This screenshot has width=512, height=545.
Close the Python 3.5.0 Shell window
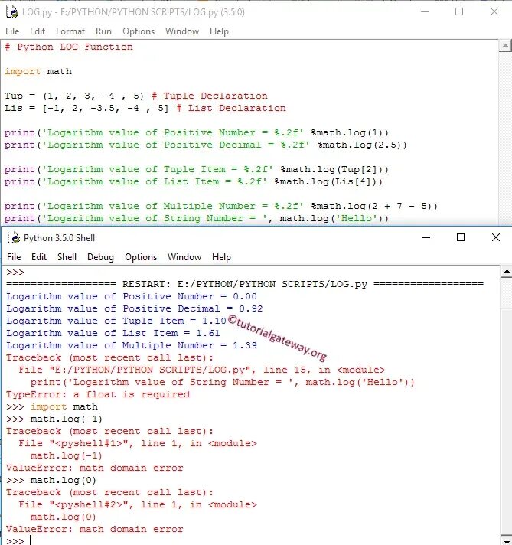point(496,237)
